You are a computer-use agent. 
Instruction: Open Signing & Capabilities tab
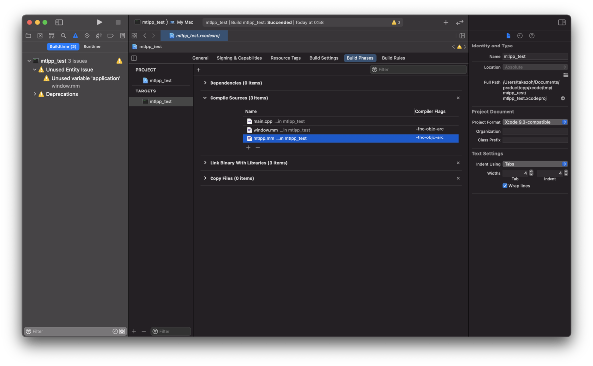pyautogui.click(x=239, y=58)
